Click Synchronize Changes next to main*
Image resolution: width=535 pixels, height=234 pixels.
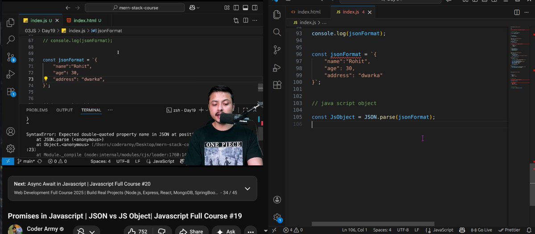point(40,161)
